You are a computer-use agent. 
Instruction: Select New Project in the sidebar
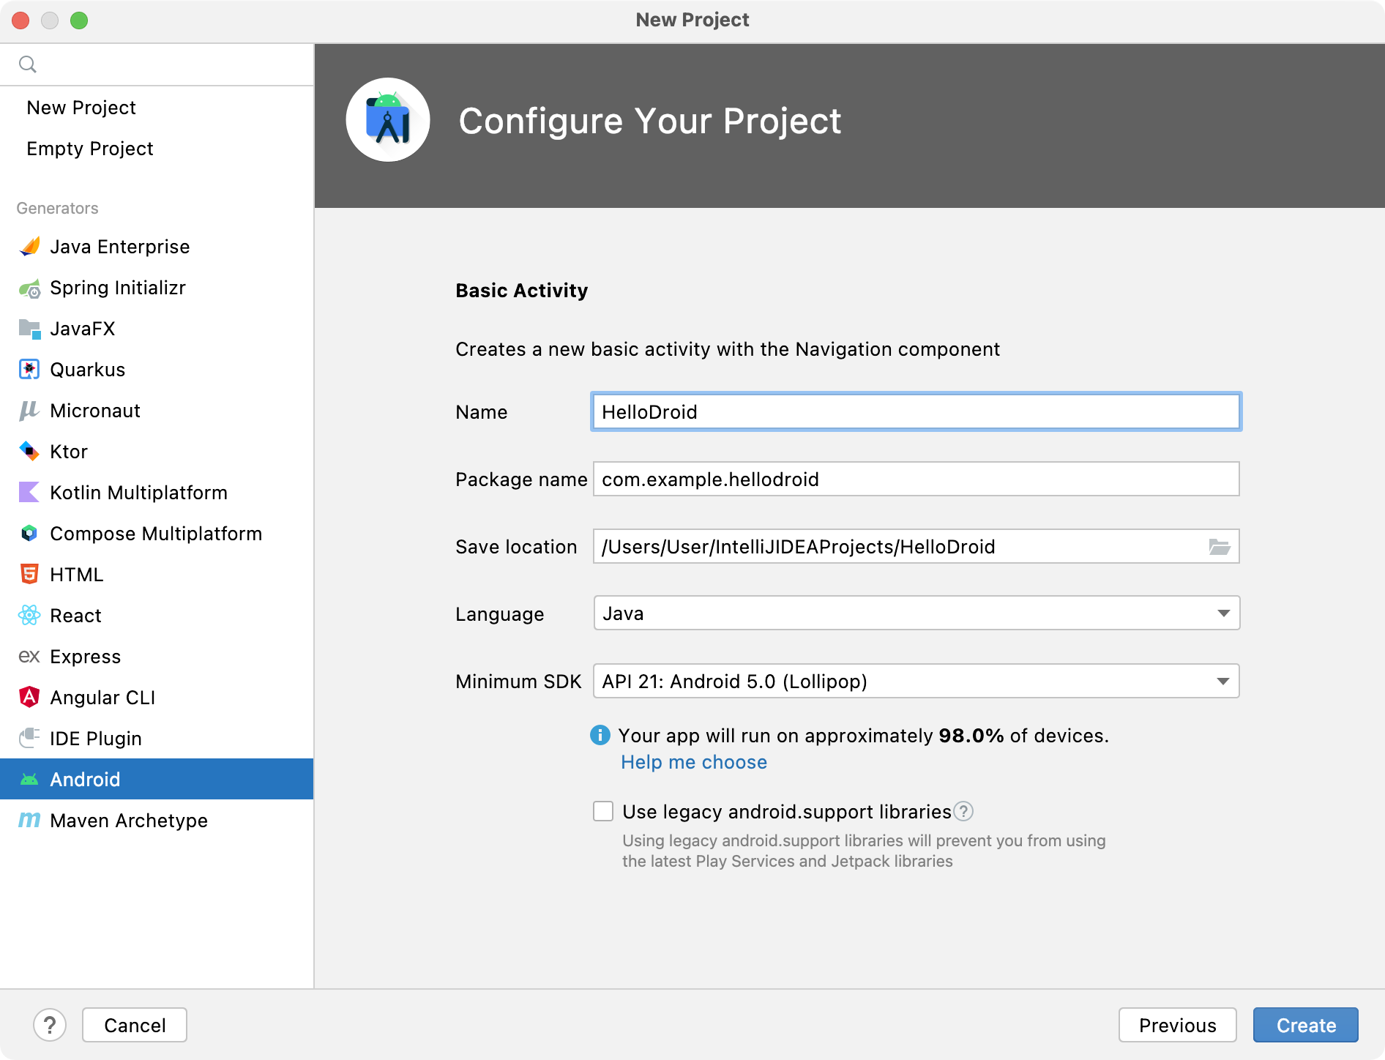tap(157, 108)
